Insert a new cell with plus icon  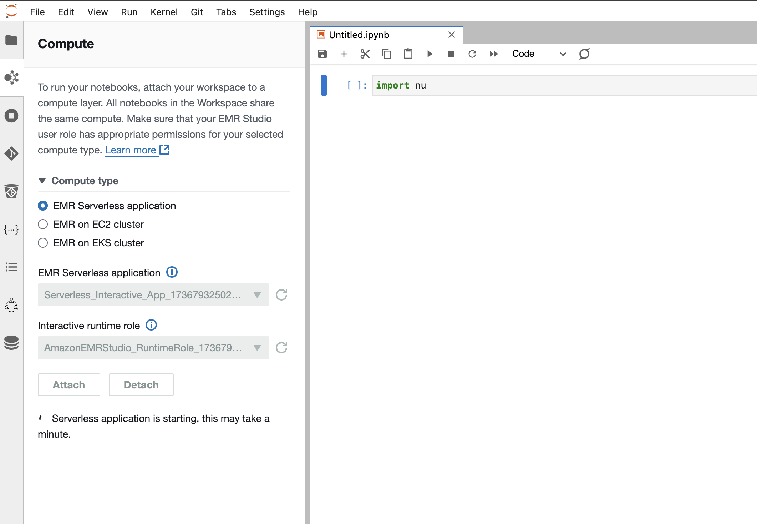tap(344, 54)
